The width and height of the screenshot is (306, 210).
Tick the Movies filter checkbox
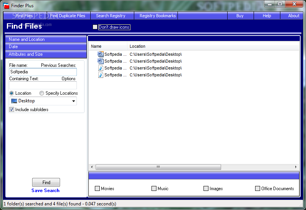97,188
